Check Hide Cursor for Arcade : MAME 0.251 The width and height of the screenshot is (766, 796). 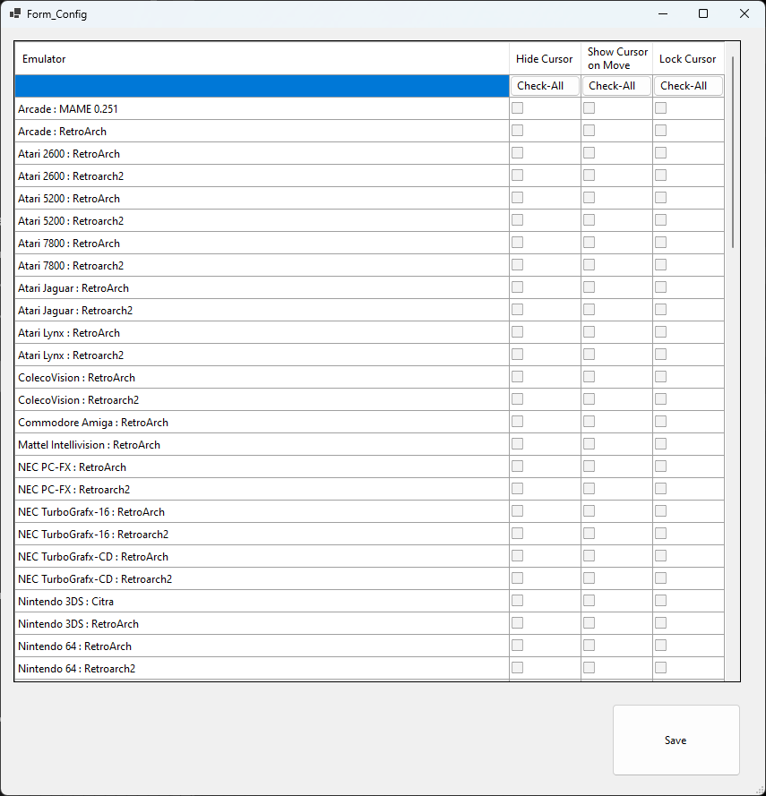coord(517,108)
